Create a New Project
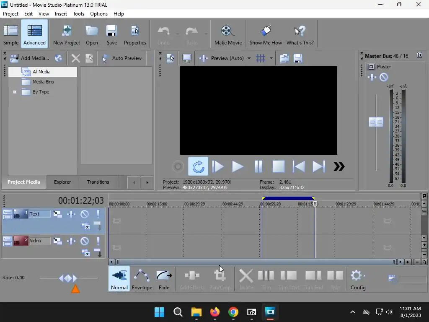Viewport: 429px width, 322px height. pos(67,34)
